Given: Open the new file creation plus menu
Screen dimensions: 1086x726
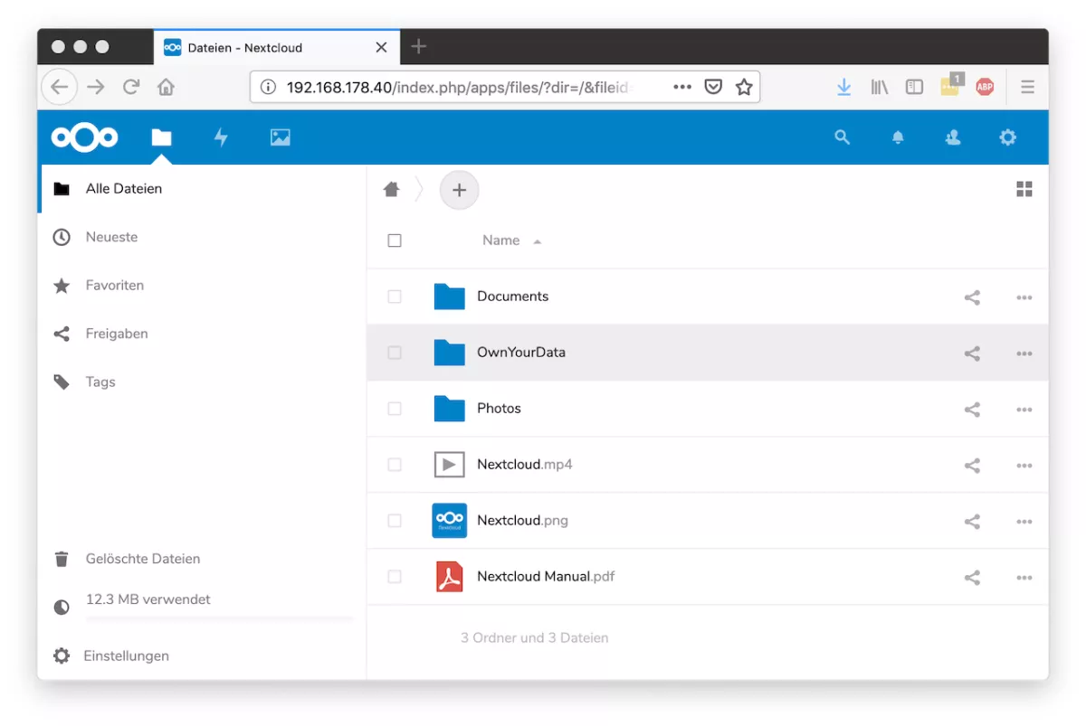Looking at the screenshot, I should (x=459, y=190).
